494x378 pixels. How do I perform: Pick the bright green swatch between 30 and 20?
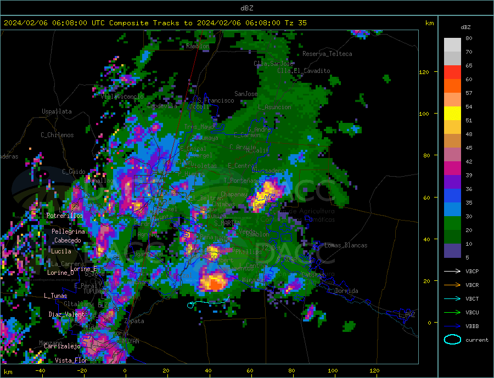tap(452, 223)
